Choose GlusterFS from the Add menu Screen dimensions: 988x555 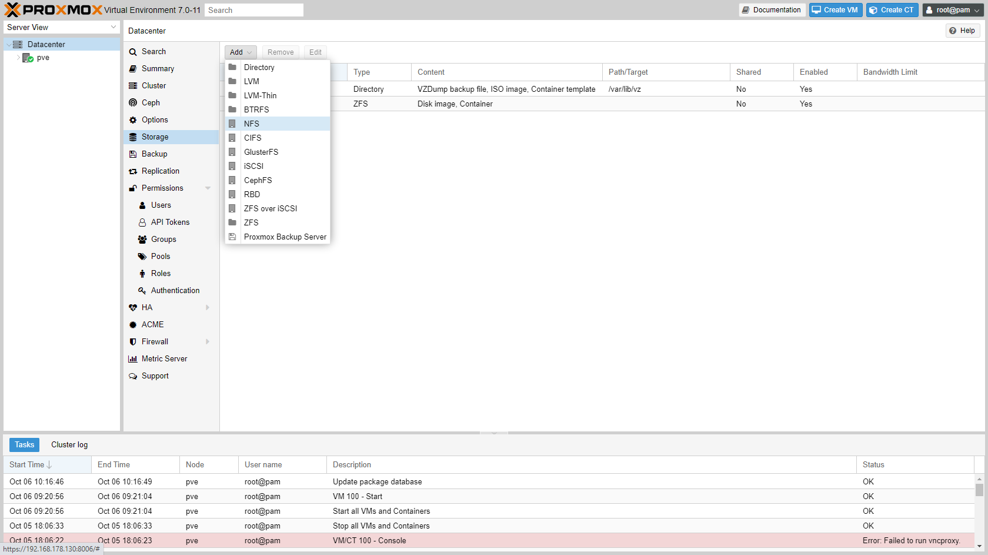coord(278,152)
